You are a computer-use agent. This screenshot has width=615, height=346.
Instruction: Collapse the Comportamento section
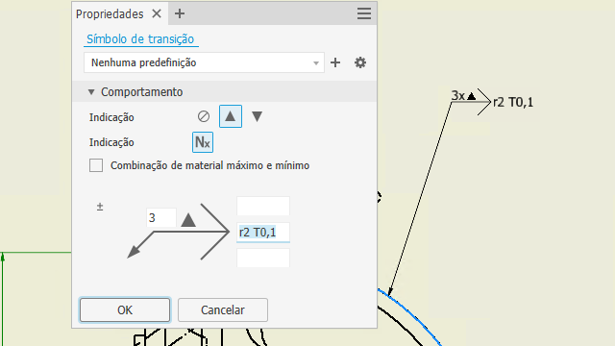point(91,92)
